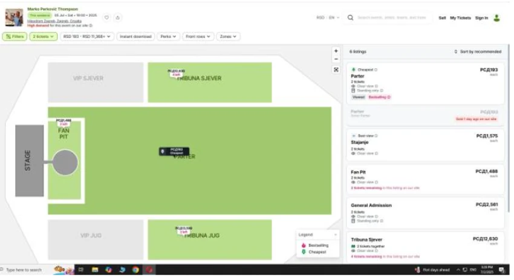
Task: Click the share event icon
Action: 118,17
